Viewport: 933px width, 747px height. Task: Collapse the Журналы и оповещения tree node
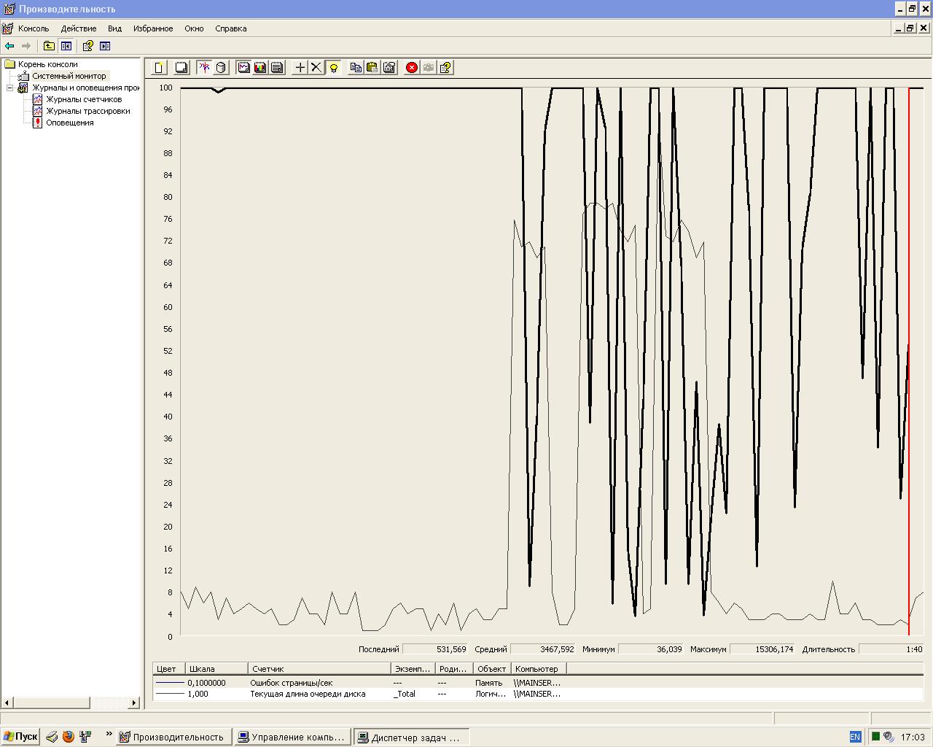point(10,88)
